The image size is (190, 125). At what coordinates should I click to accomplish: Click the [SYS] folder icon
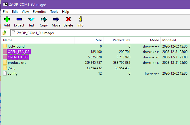coord(5,68)
